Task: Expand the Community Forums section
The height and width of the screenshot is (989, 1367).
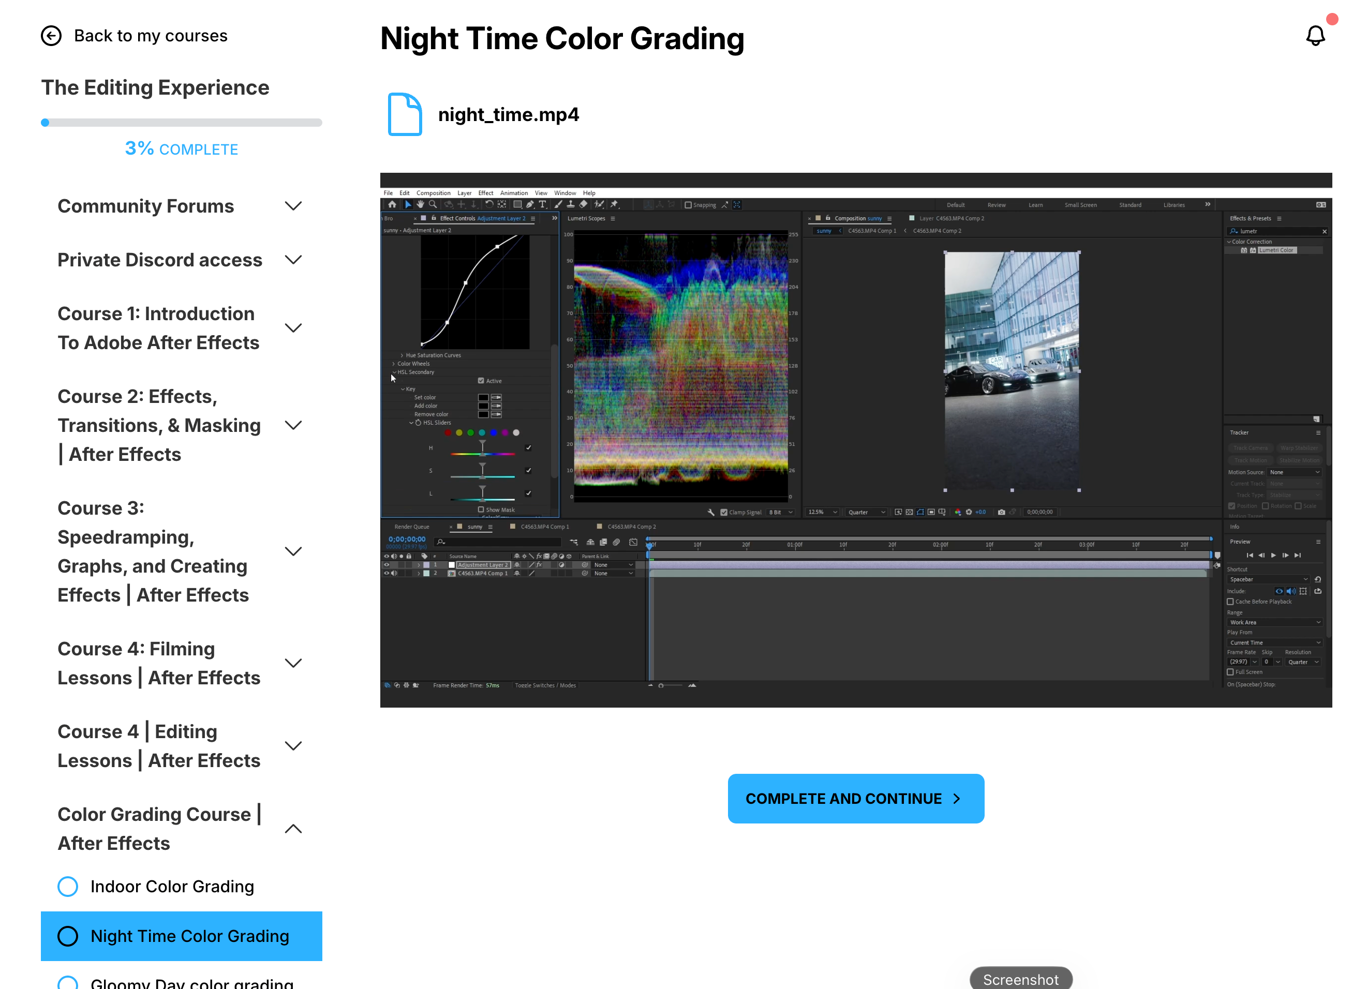Action: click(x=293, y=206)
